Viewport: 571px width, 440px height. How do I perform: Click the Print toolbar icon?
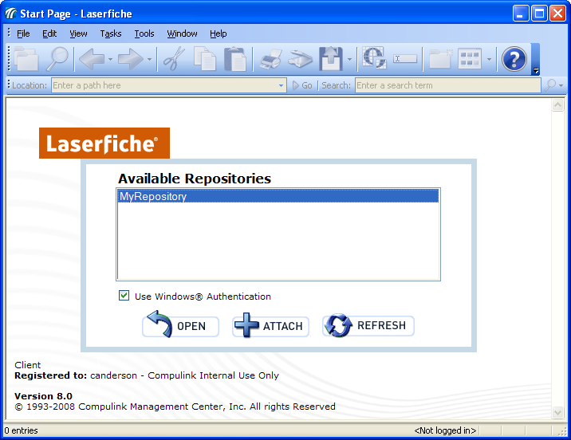(x=270, y=59)
